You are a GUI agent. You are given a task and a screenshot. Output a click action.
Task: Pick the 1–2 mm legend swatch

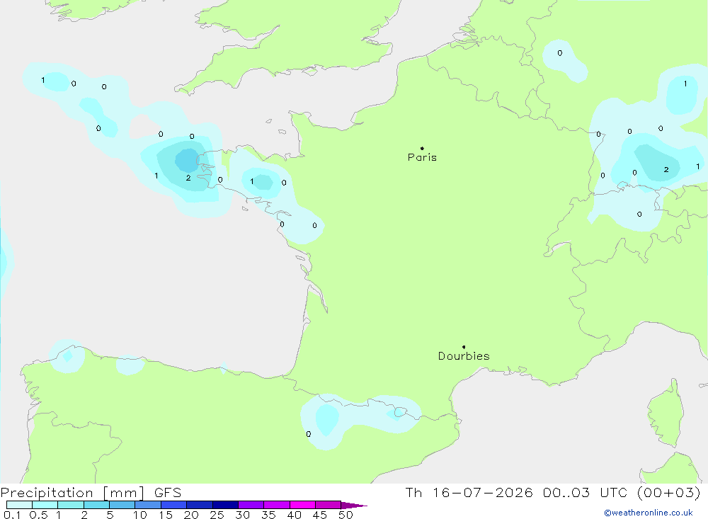[71, 505]
